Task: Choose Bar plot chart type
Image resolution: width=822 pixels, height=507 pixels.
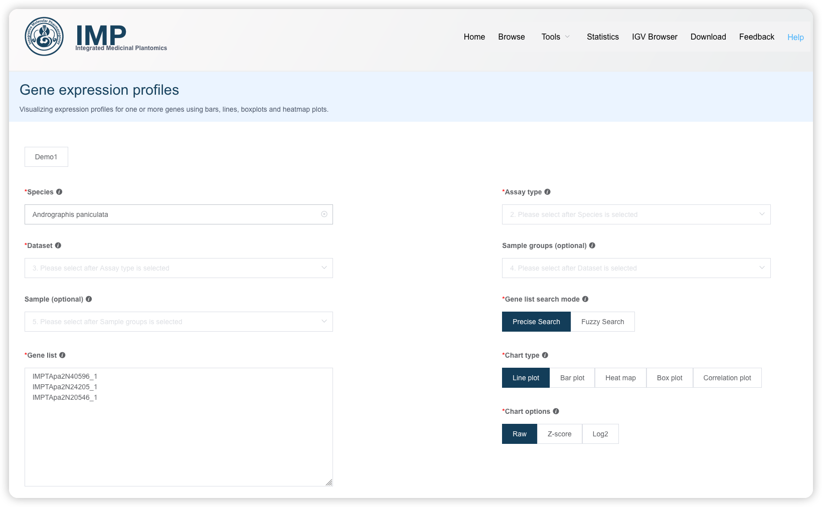Action: [x=572, y=378]
